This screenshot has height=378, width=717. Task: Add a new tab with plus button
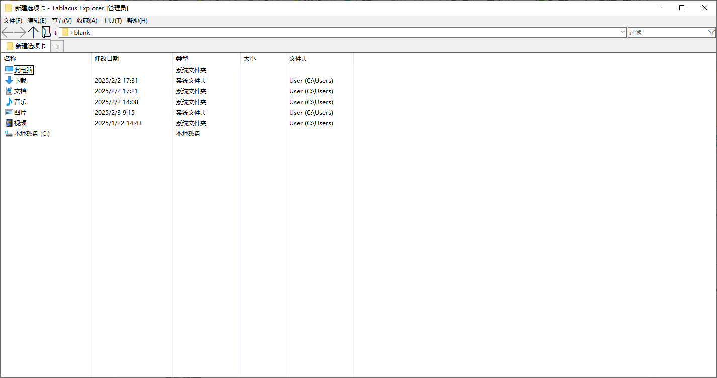57,47
